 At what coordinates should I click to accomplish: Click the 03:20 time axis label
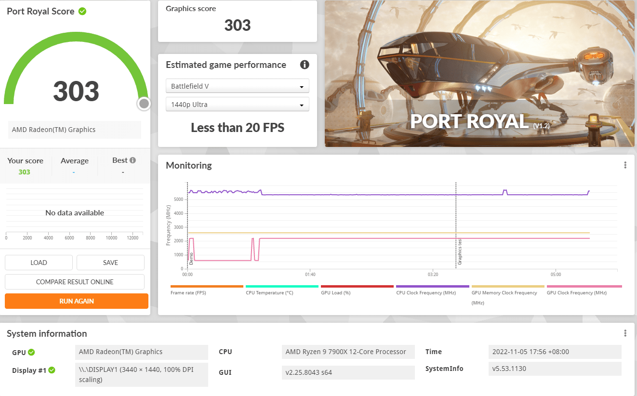pyautogui.click(x=433, y=275)
